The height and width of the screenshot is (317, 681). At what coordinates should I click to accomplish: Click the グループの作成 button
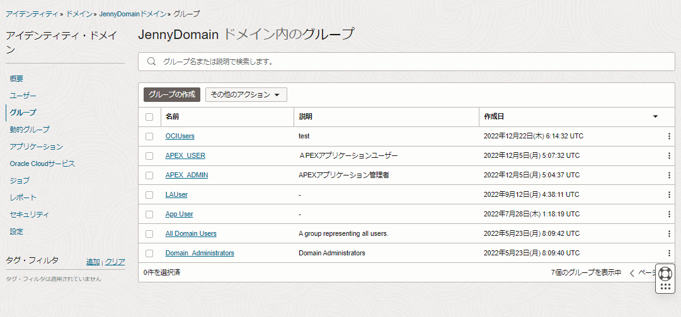click(x=172, y=95)
